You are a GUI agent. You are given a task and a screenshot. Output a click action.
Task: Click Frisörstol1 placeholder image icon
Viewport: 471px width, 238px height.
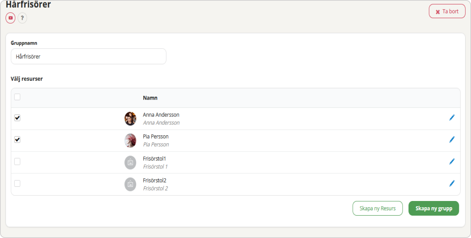130,163
